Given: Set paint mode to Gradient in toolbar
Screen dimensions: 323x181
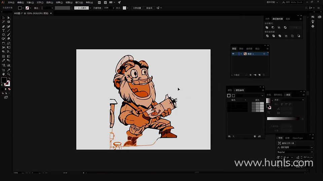Looking at the screenshot, I should coord(6,89).
